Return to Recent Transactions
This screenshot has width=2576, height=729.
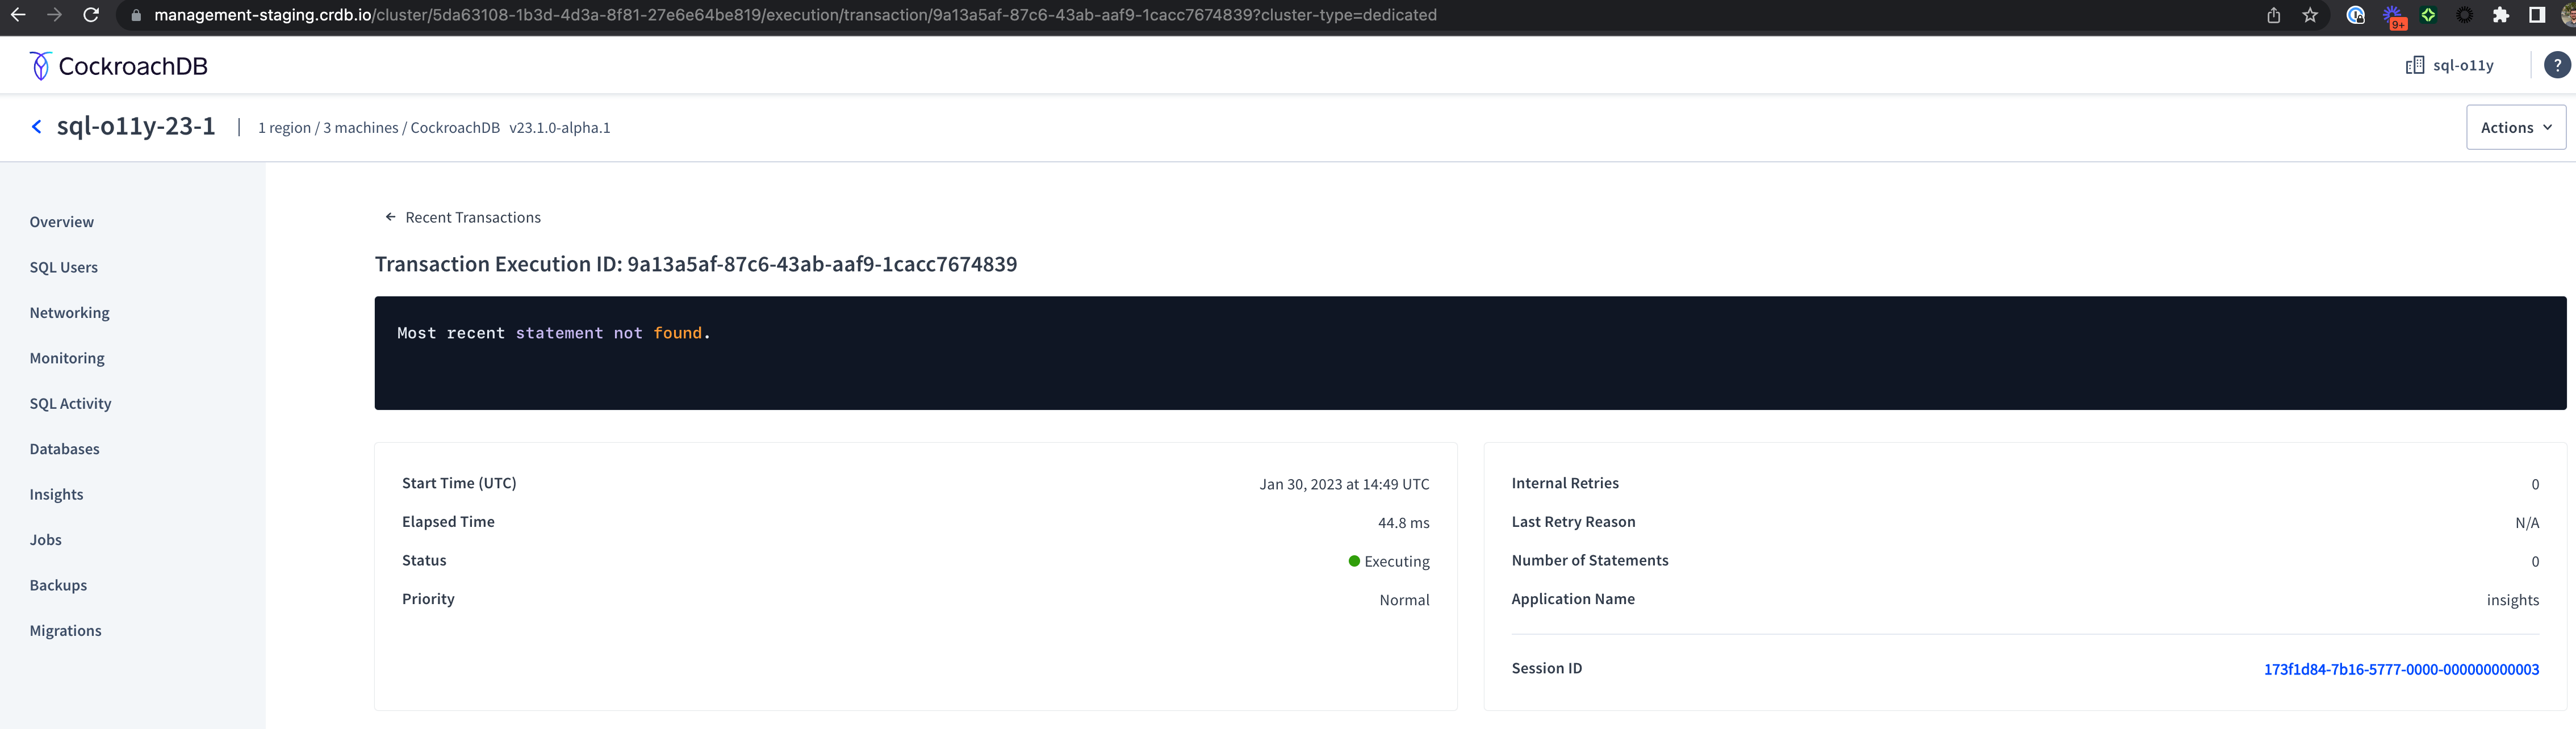pos(473,217)
